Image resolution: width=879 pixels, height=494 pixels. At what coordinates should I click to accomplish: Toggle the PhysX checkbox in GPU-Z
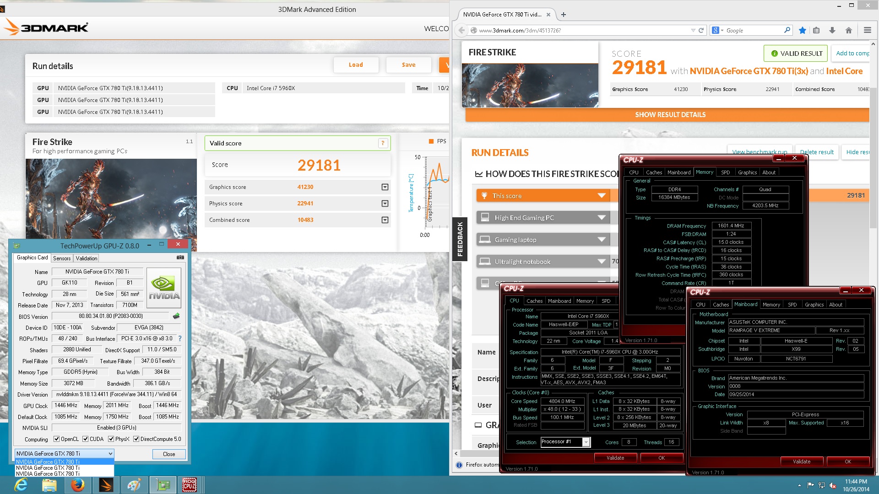coord(111,439)
